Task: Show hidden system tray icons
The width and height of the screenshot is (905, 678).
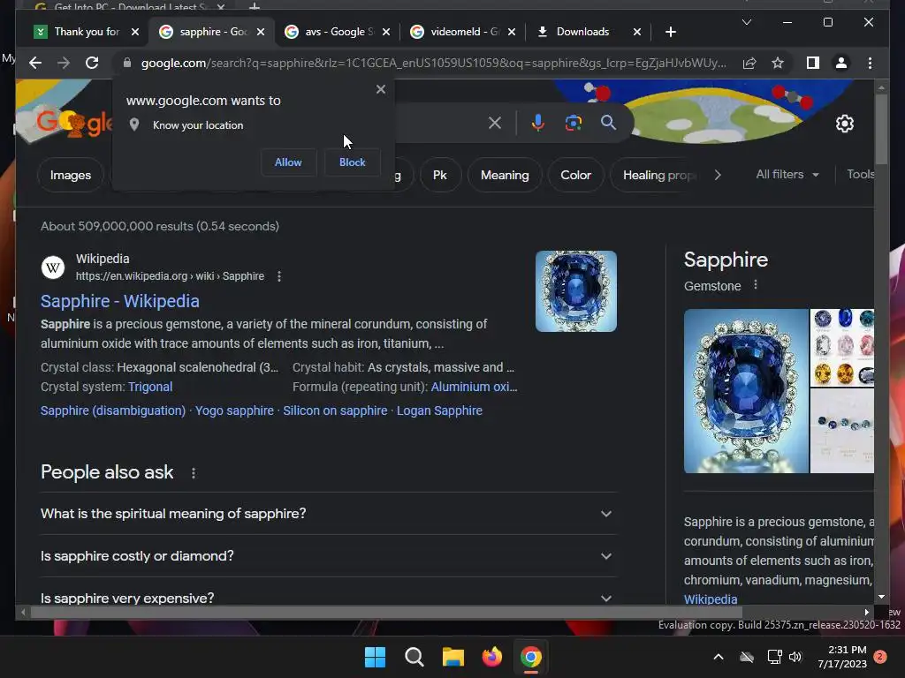Action: click(x=718, y=657)
